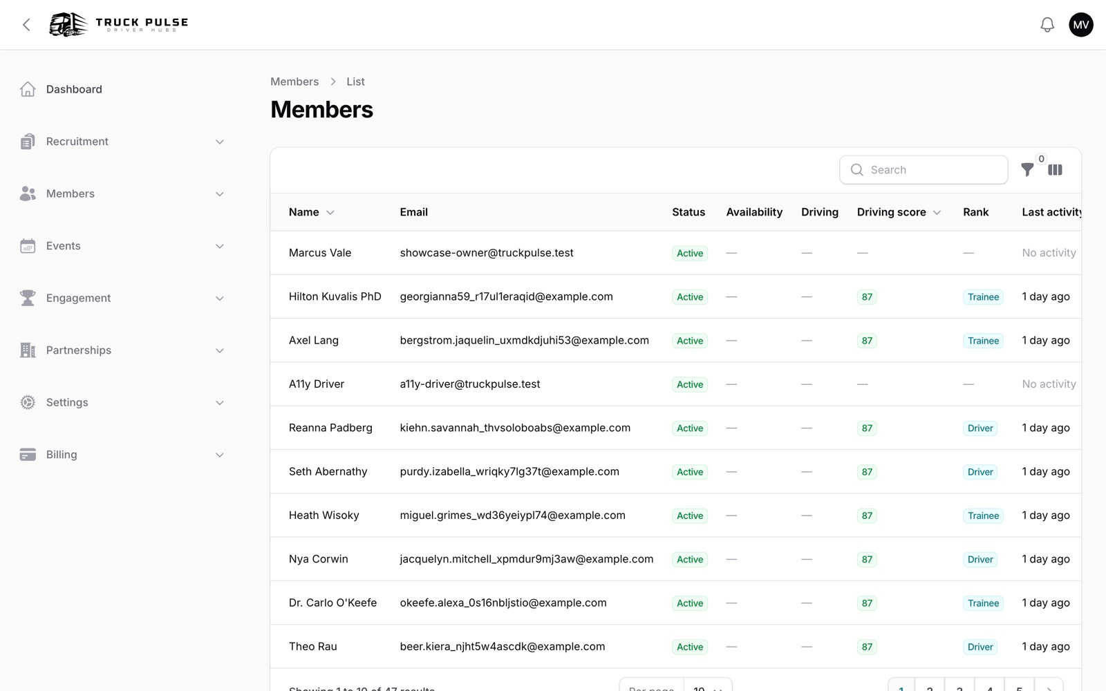Screen dimensions: 1106x691
Task: Click Availability column header
Action: click(x=754, y=212)
